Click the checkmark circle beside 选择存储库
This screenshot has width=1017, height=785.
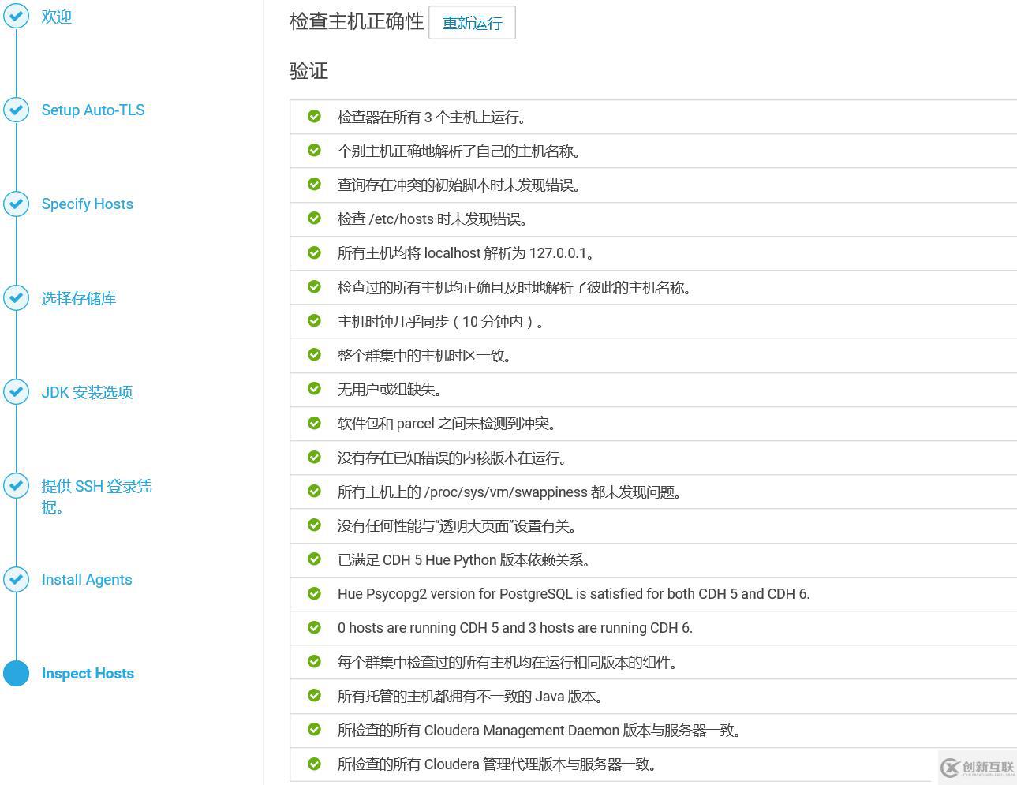click(x=16, y=297)
